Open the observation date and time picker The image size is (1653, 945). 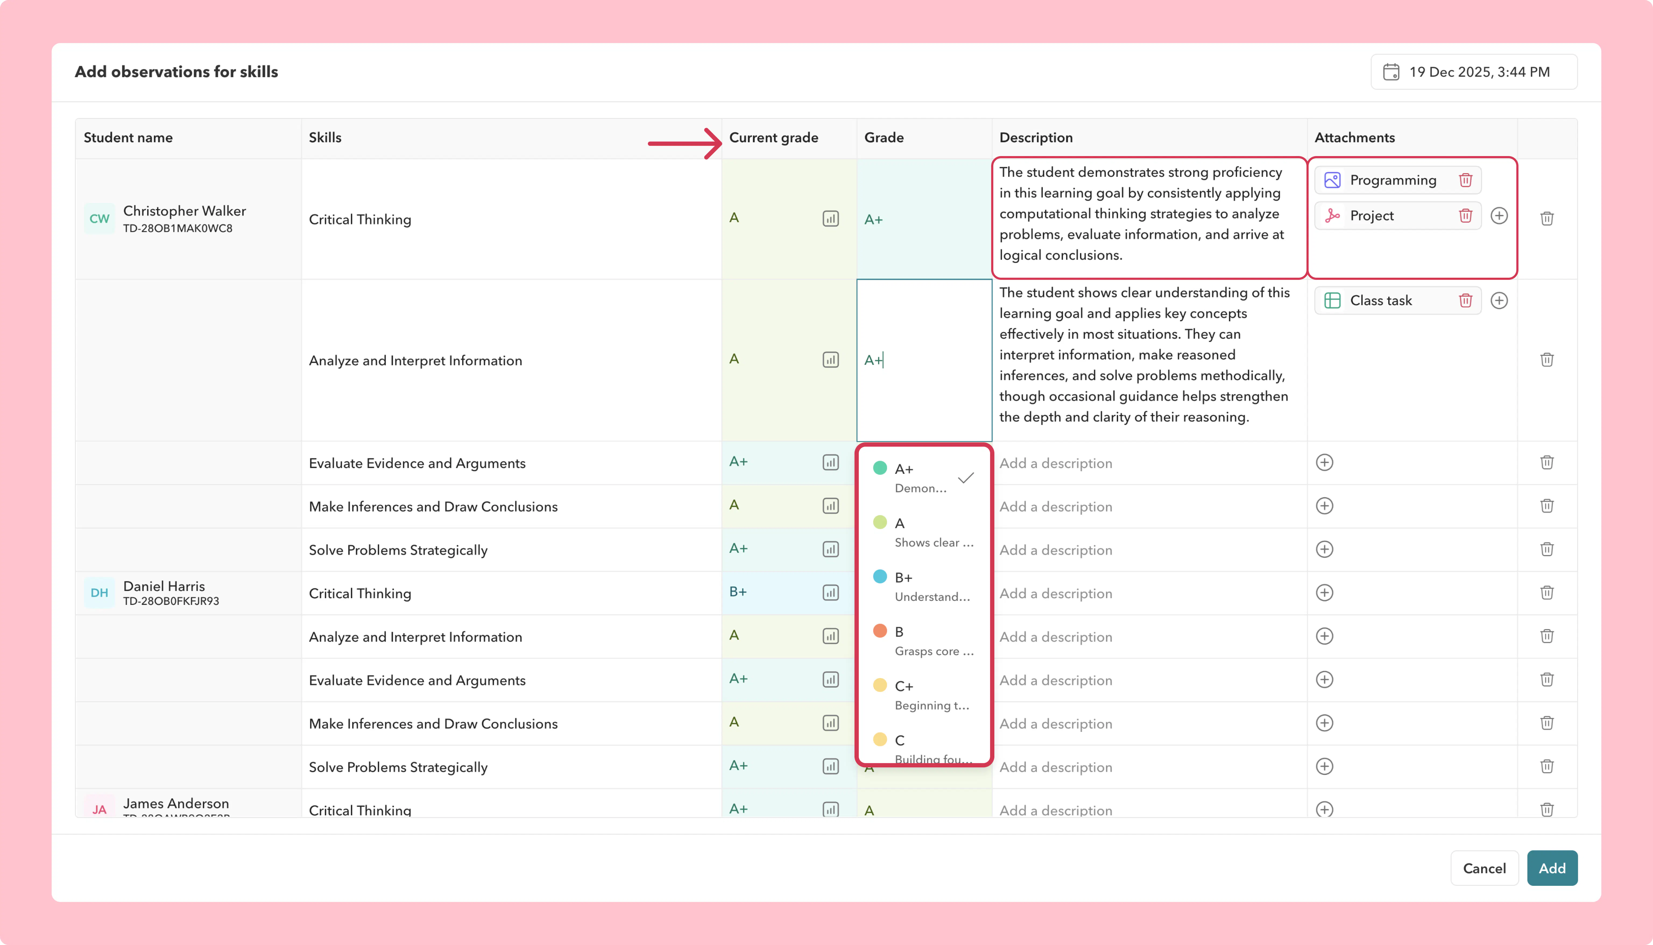[1474, 72]
